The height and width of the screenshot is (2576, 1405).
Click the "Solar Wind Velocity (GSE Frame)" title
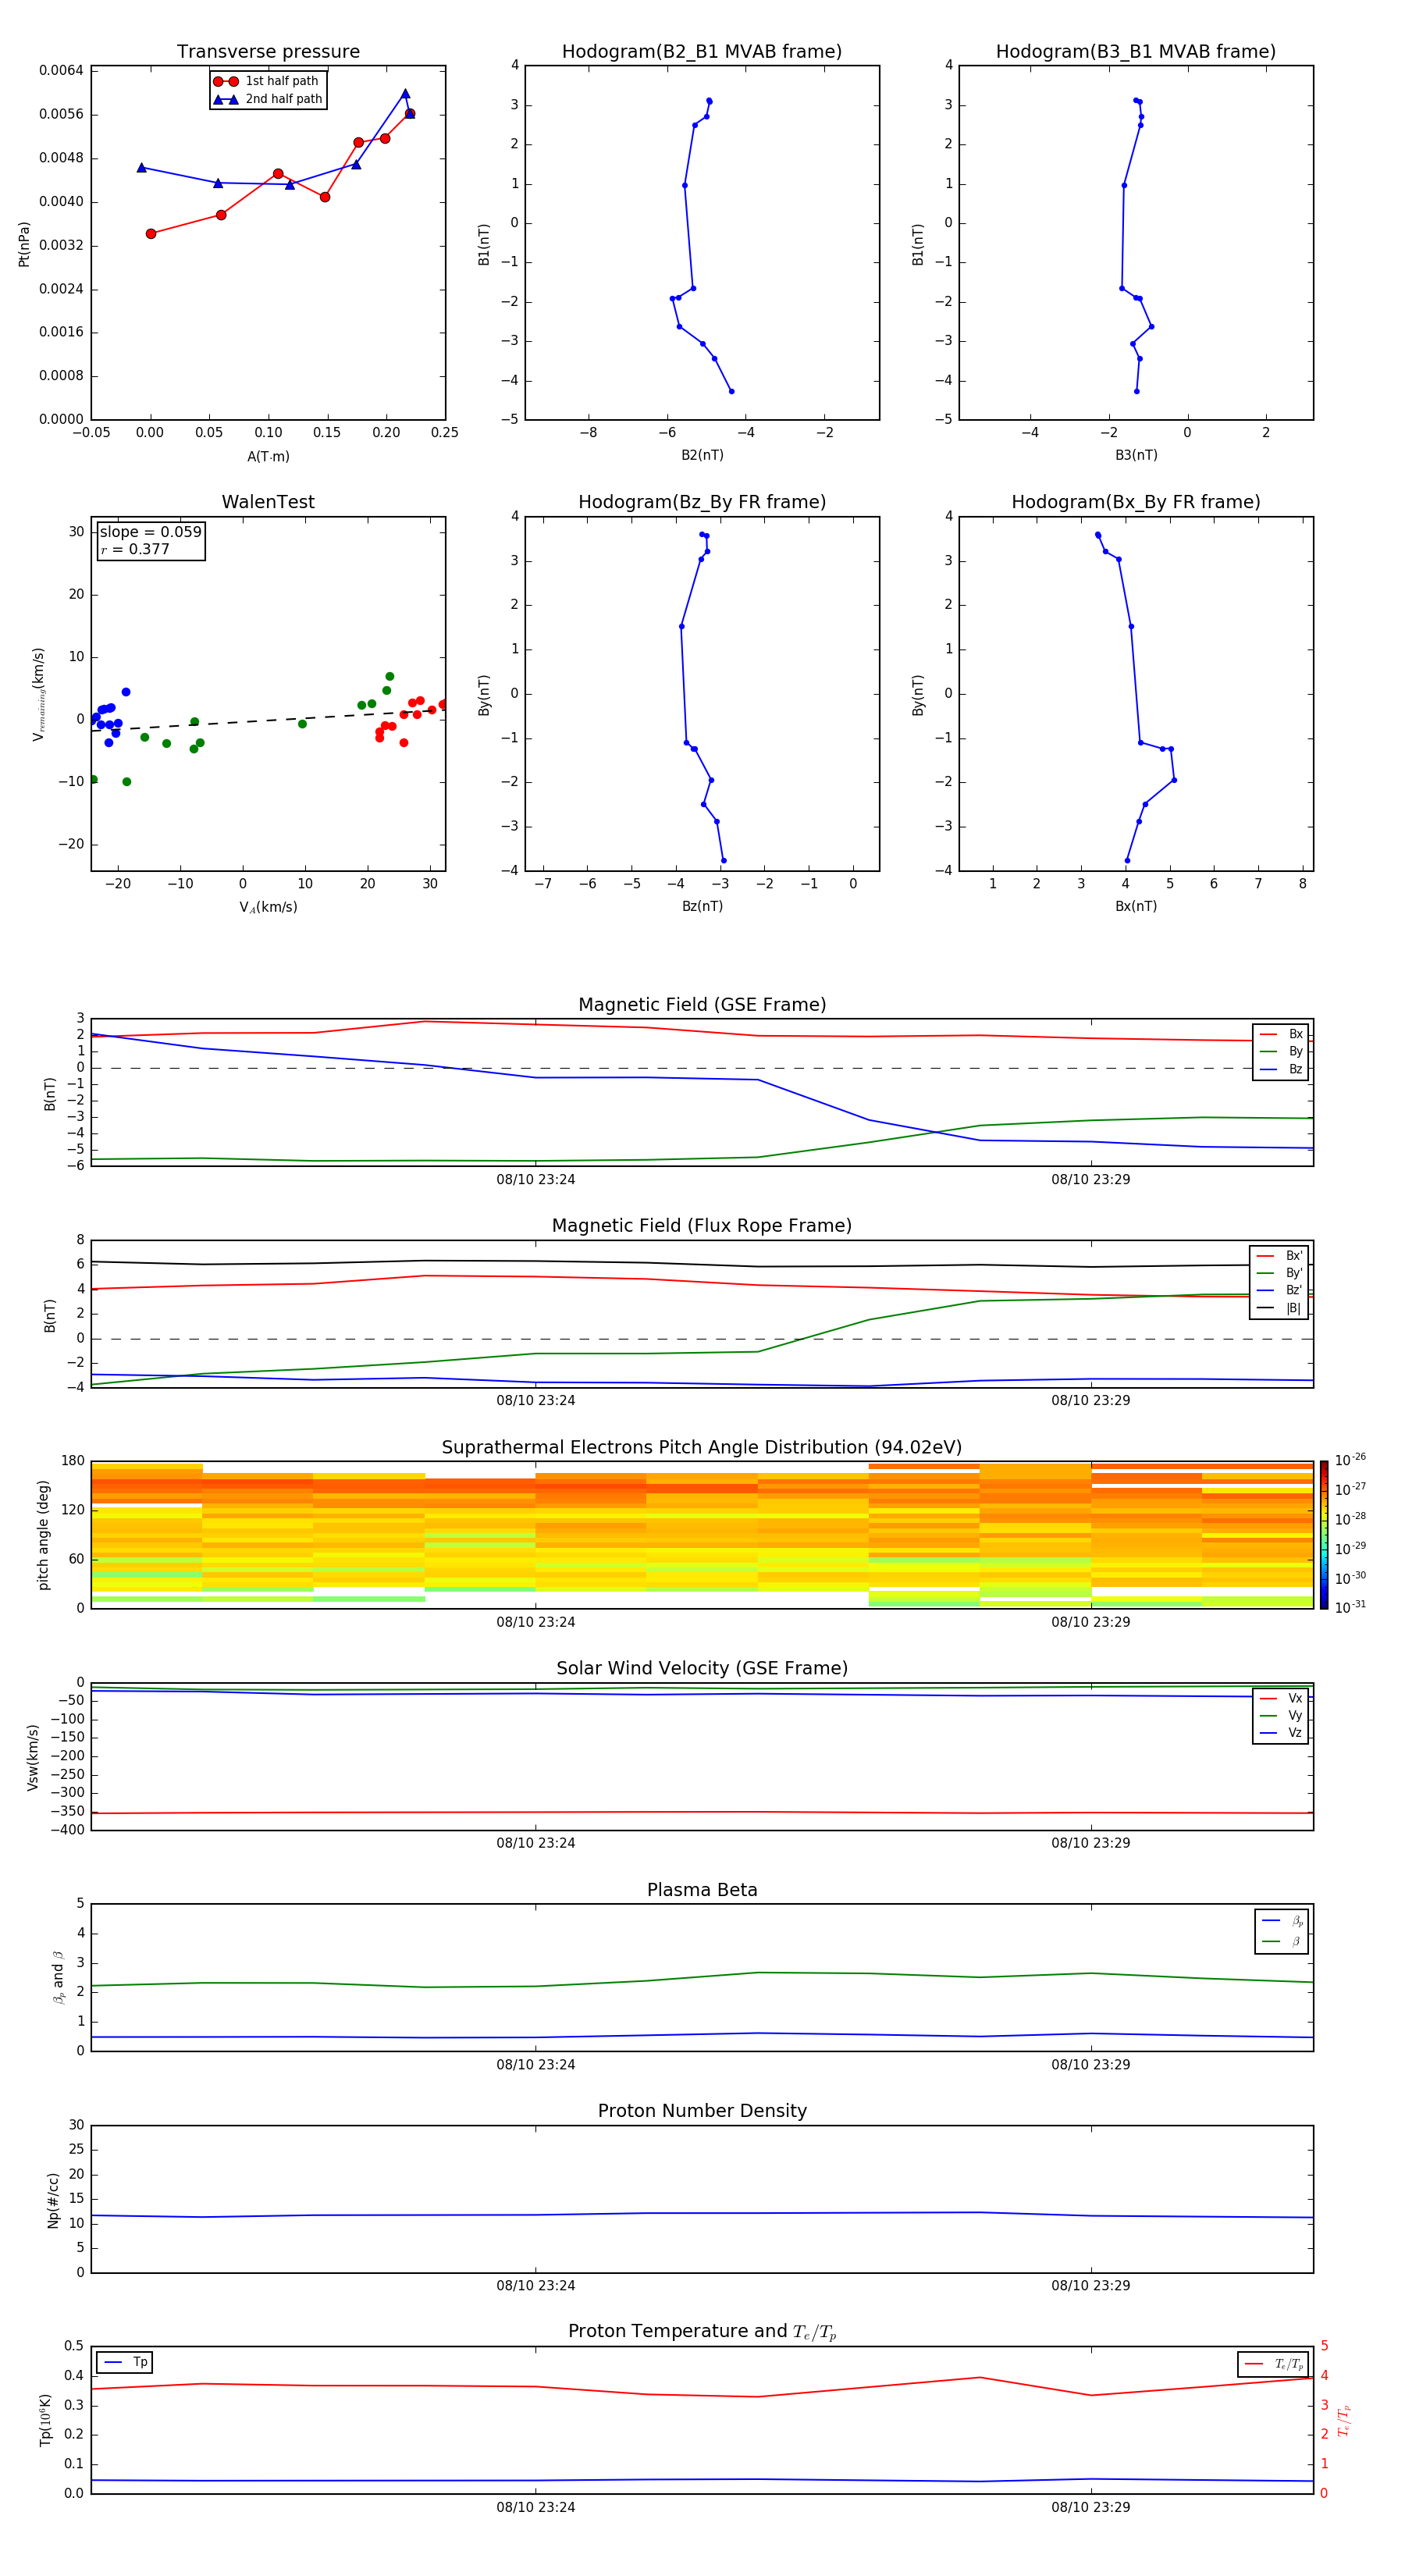[702, 1668]
